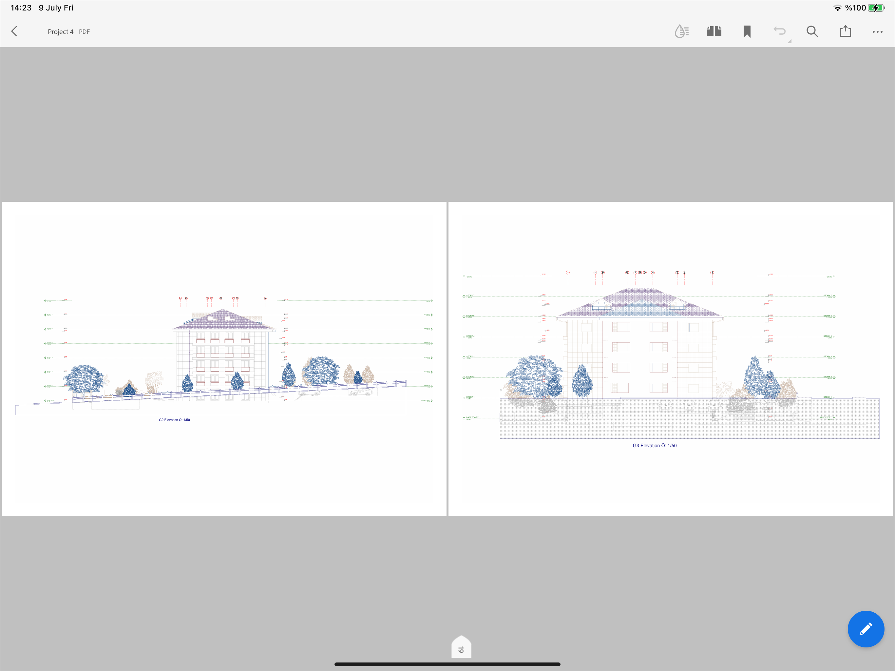The height and width of the screenshot is (671, 895).
Task: Tap the Project 4 document title
Action: click(x=61, y=31)
